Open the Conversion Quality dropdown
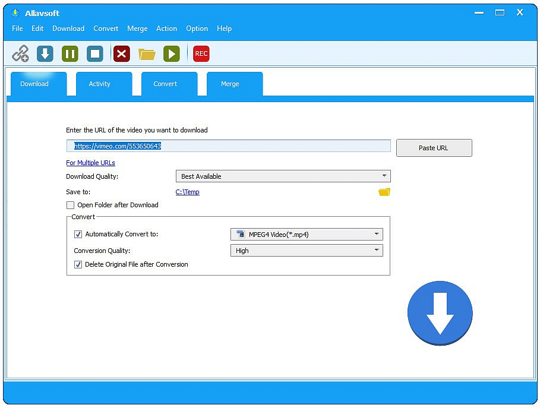This screenshot has width=540, height=408. click(376, 250)
